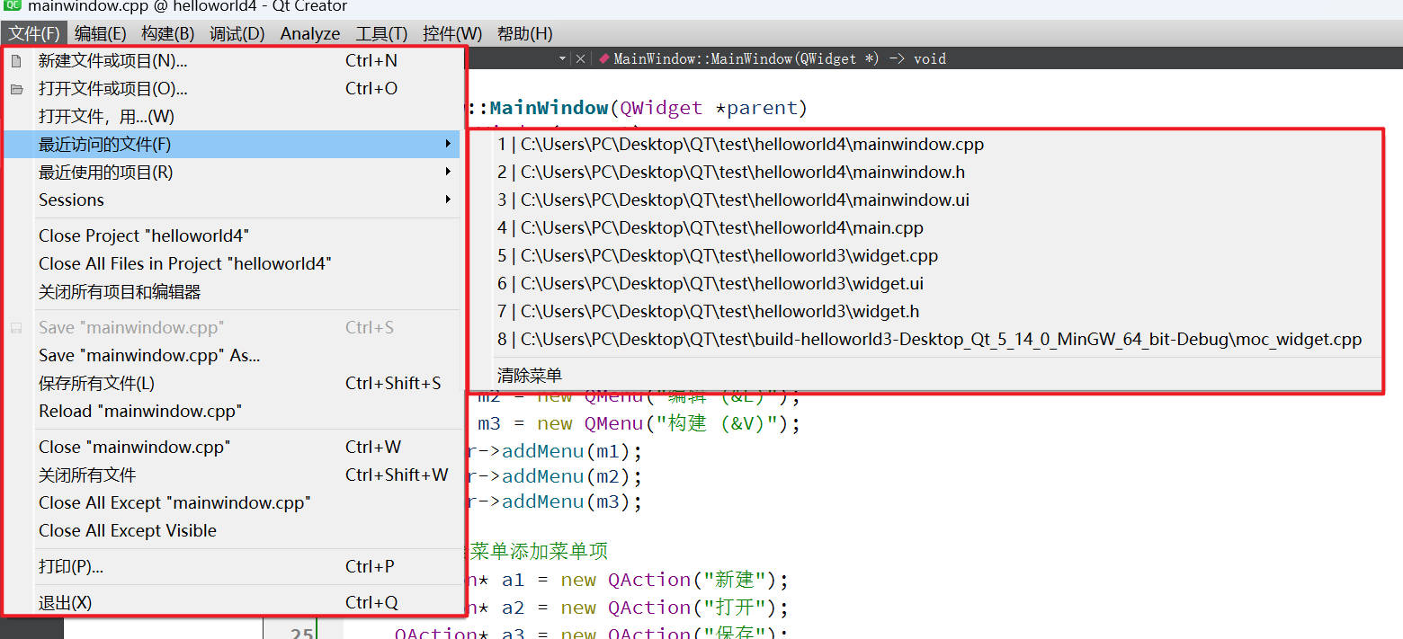Select 最近访问的文件(F) menu entry
1403x639 pixels.
point(232,144)
